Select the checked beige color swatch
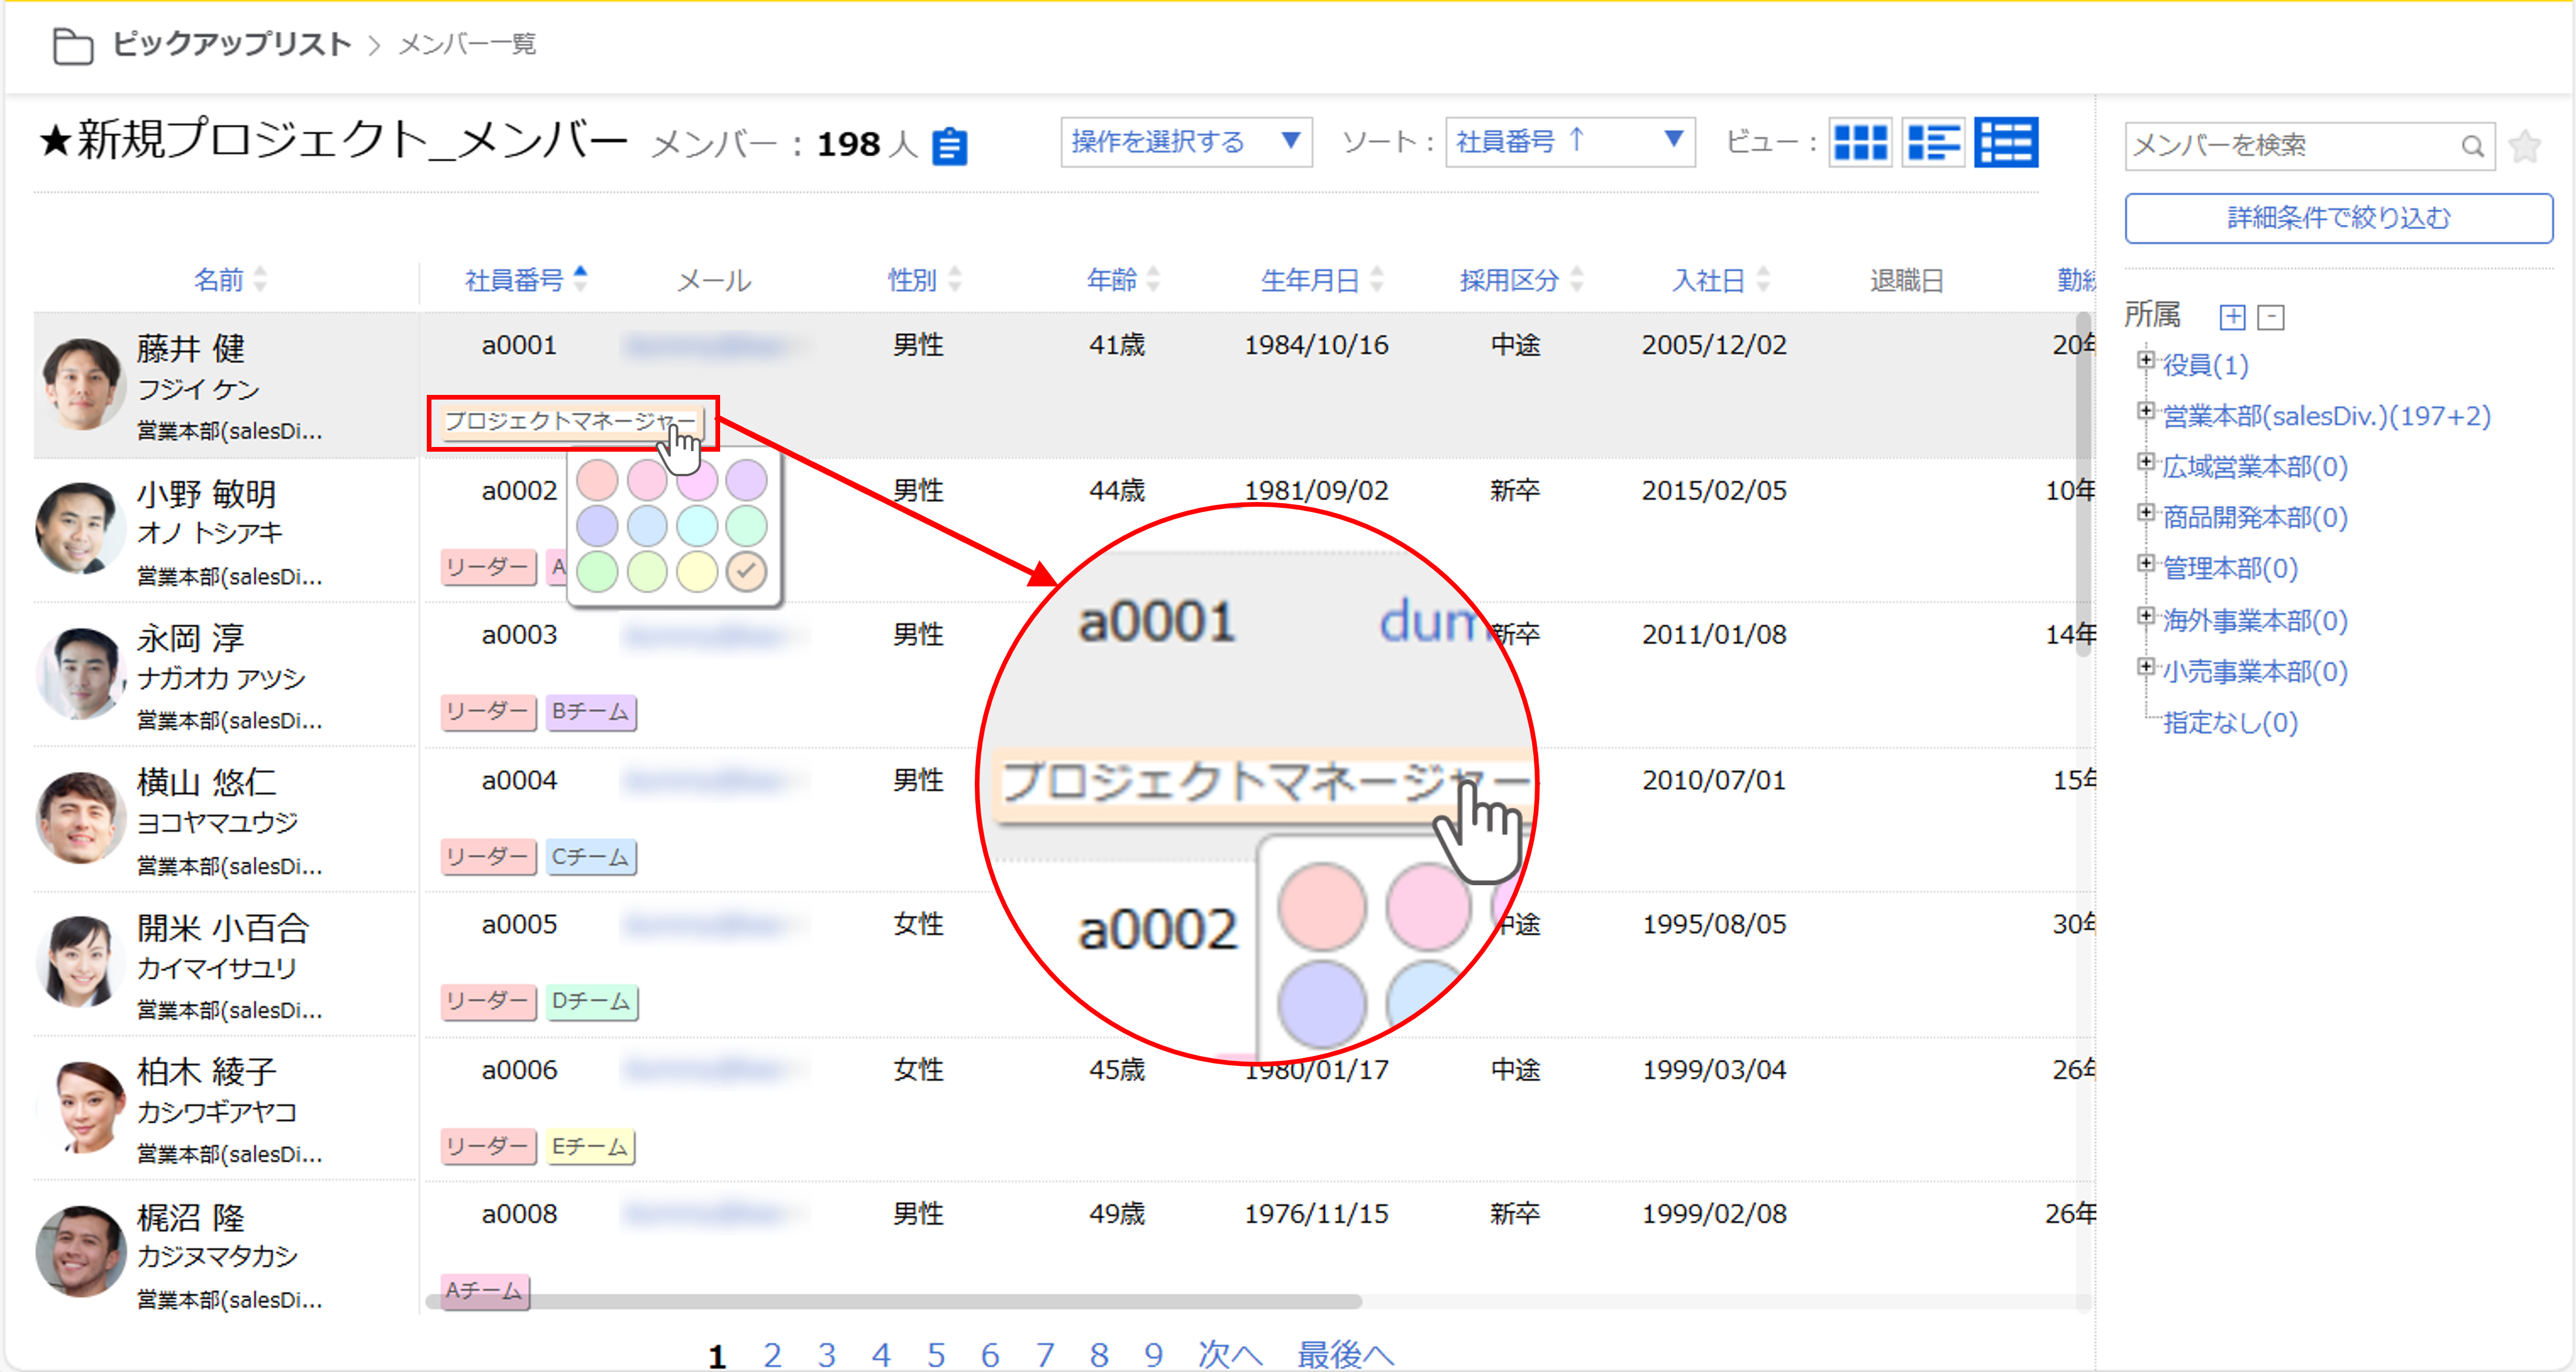 coord(746,572)
